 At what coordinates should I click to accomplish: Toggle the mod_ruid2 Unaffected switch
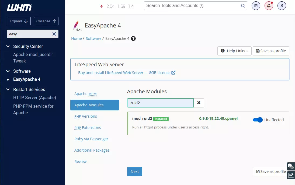click(258, 120)
